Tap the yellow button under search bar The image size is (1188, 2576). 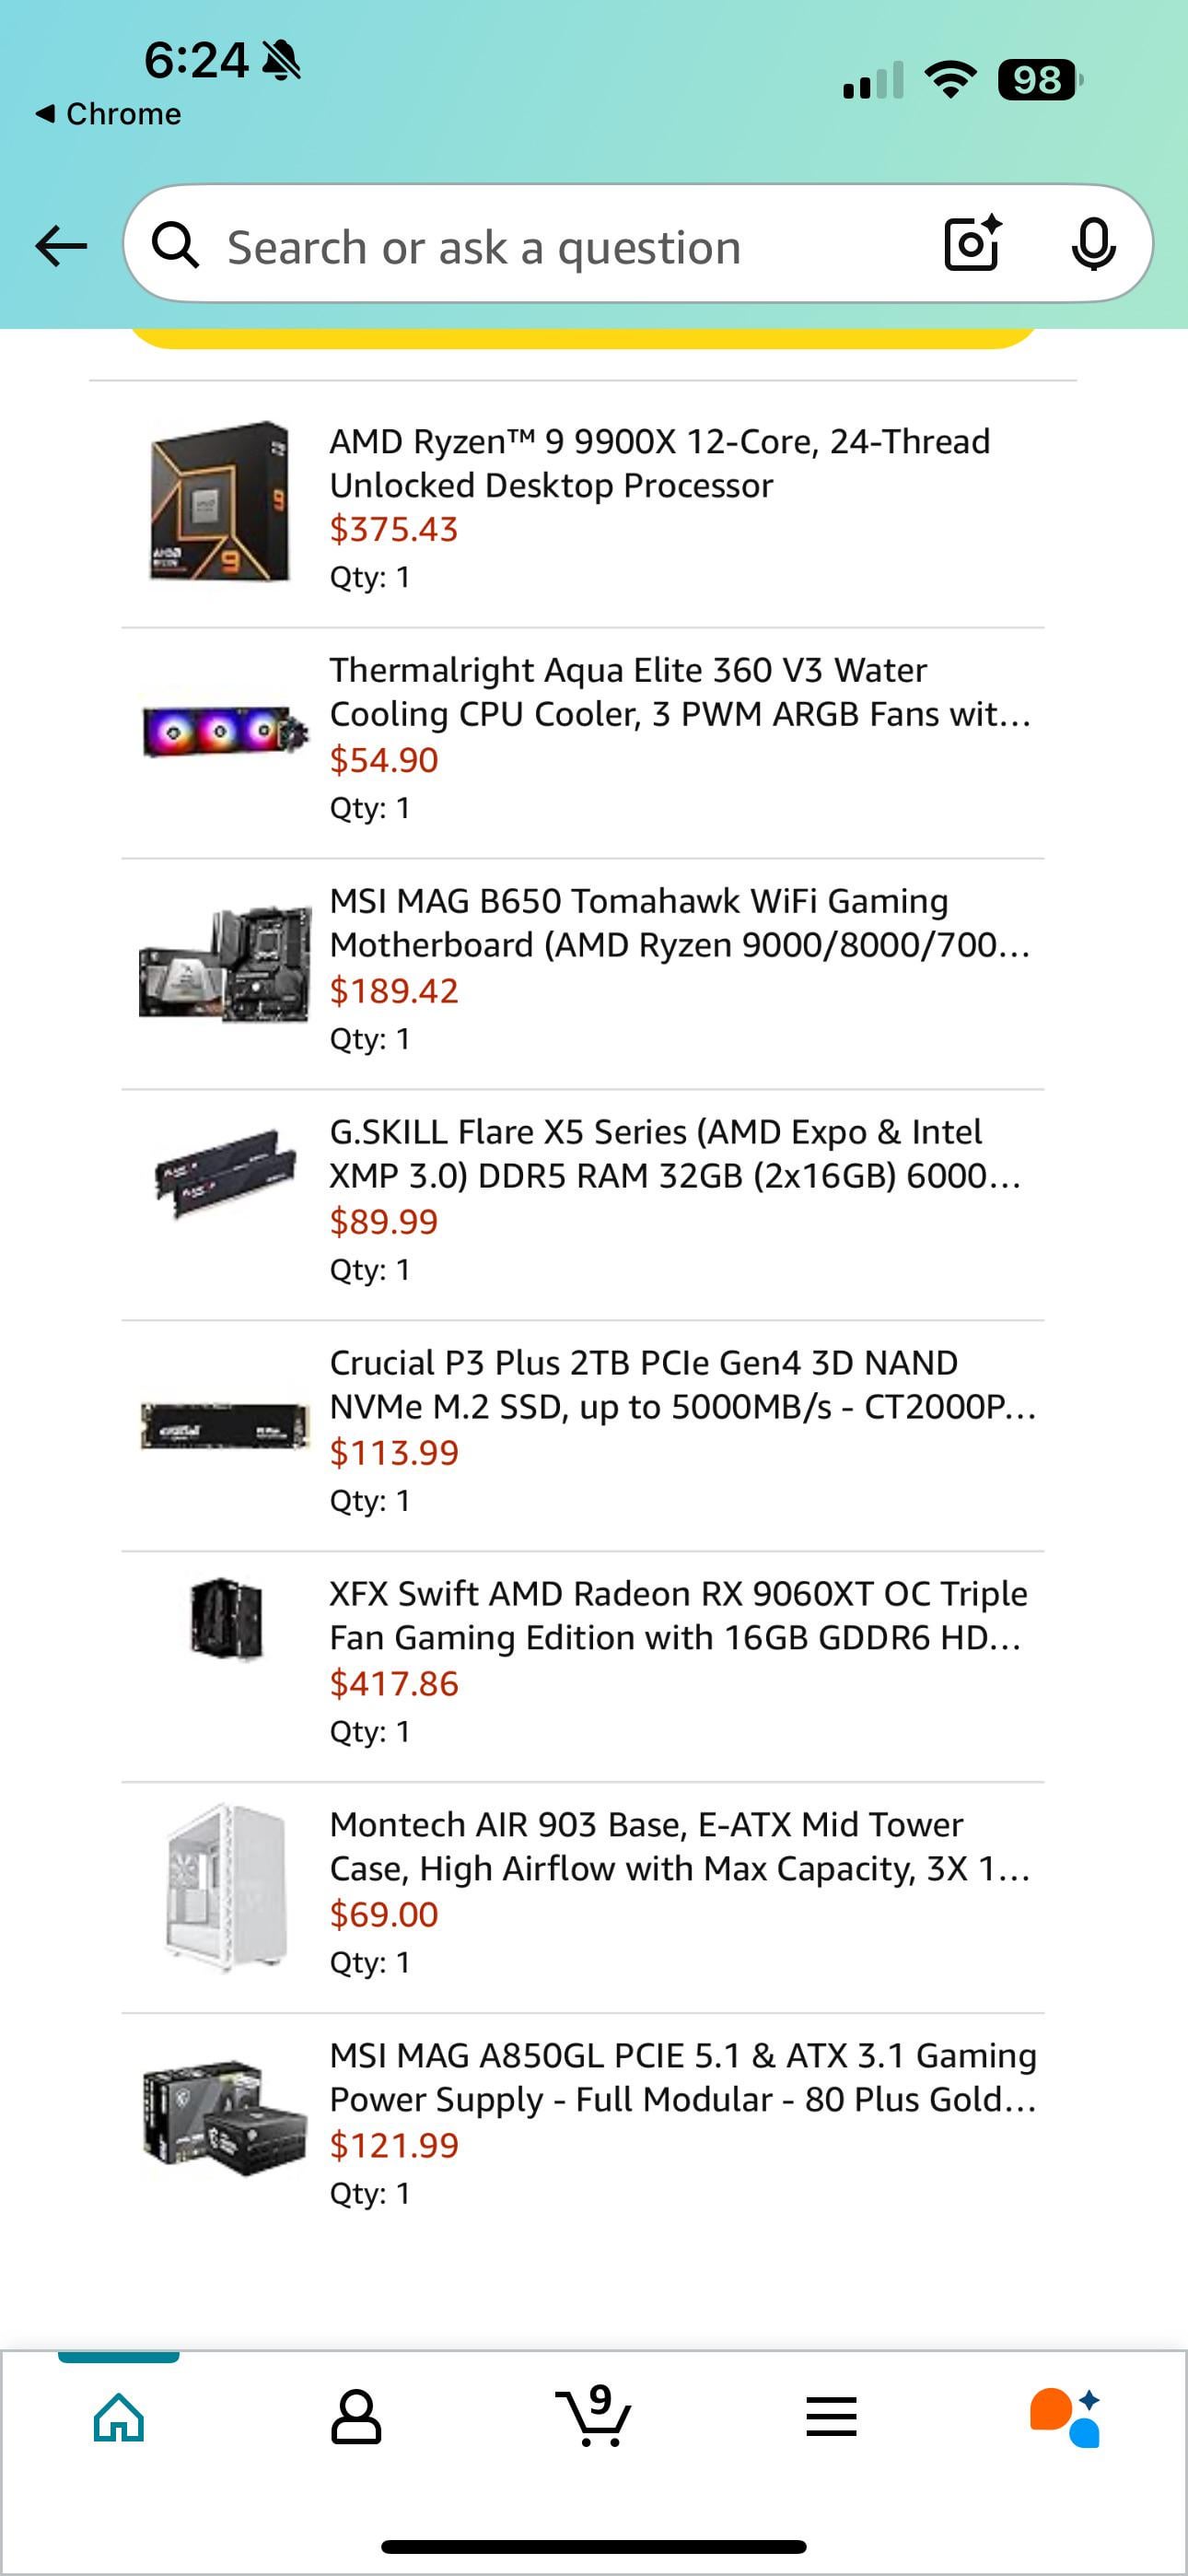(583, 338)
